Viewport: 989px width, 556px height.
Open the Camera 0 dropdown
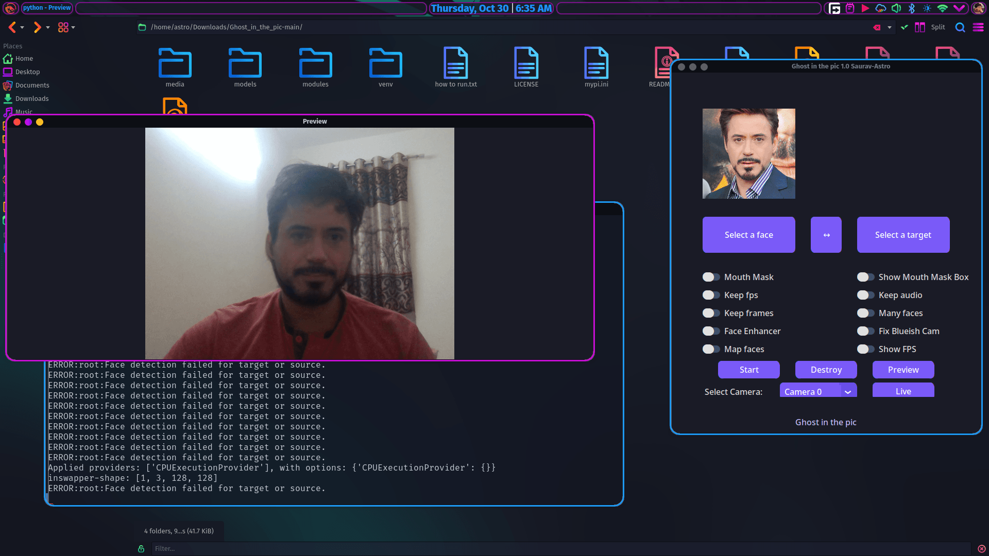coord(818,391)
